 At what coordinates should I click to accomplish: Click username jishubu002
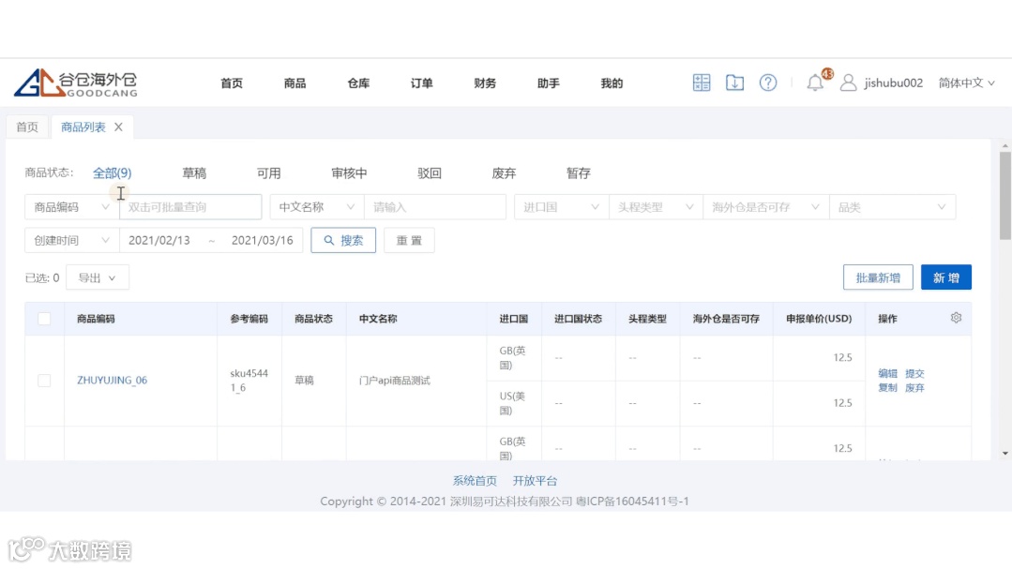tap(893, 82)
